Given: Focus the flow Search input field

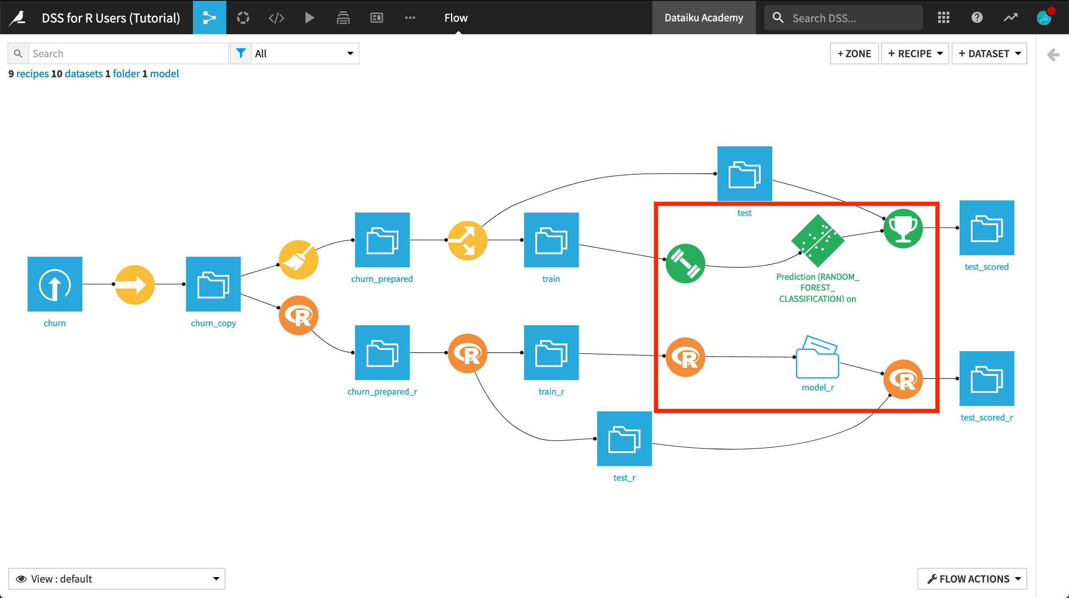Looking at the screenshot, I should point(128,53).
